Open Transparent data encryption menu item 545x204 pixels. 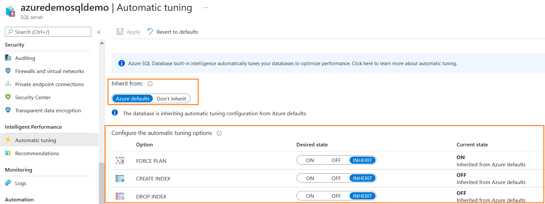coord(48,111)
